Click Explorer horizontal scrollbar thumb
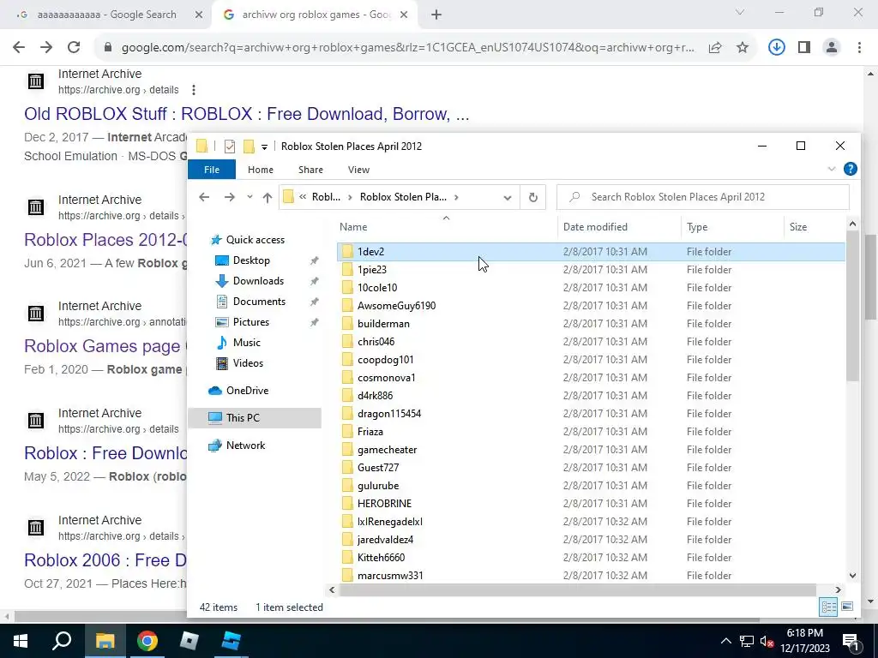Viewport: 878px width, 658px height. 577,589
